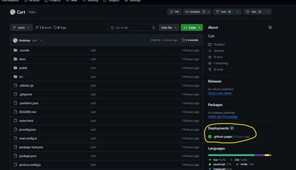Viewport: 296px width, 170px height.
Task: Open the 3 Commits history link
Action: [x=190, y=40]
